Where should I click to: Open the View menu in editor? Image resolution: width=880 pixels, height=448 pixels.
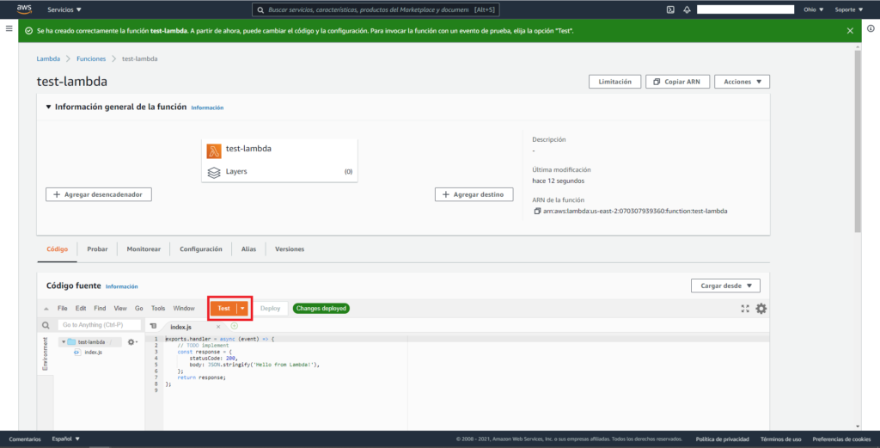click(x=120, y=308)
